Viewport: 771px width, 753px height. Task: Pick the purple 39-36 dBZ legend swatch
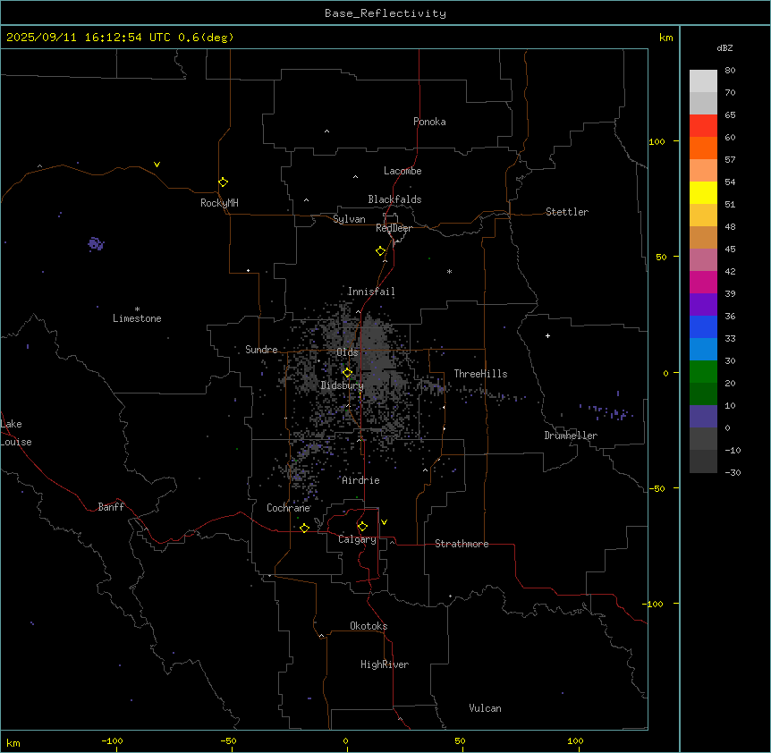[703, 305]
